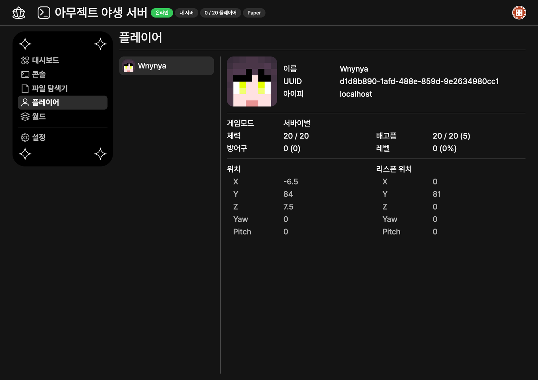Click the terminal icon beside server title
Image resolution: width=538 pixels, height=380 pixels.
tap(44, 13)
